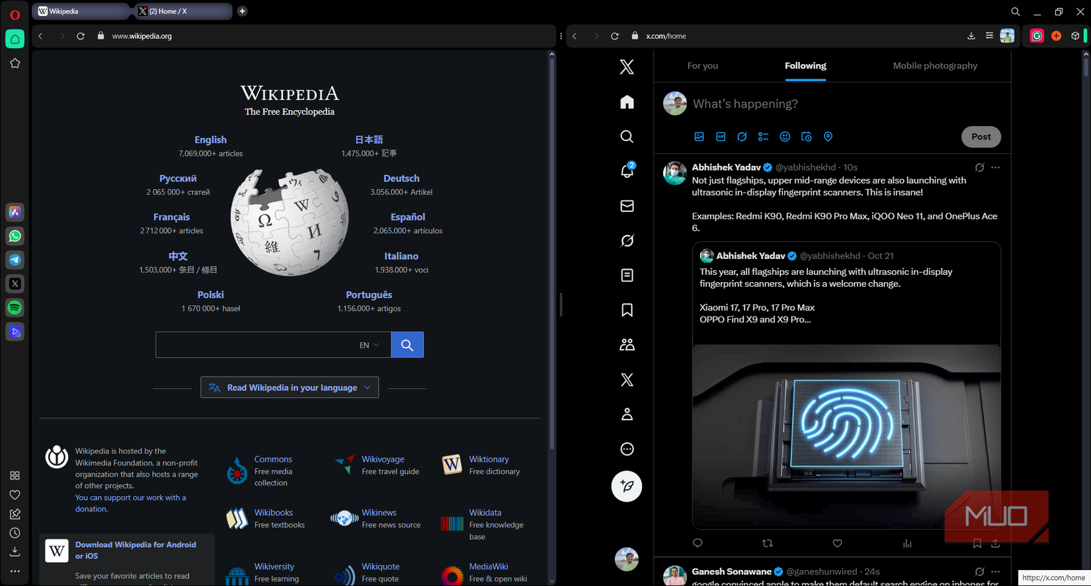Open sidebar setup three dots
1091x586 pixels.
pos(15,571)
